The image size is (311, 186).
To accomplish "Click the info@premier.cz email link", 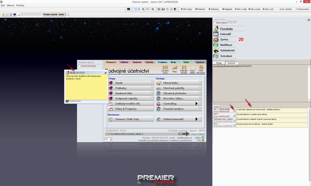I will 184,138.
